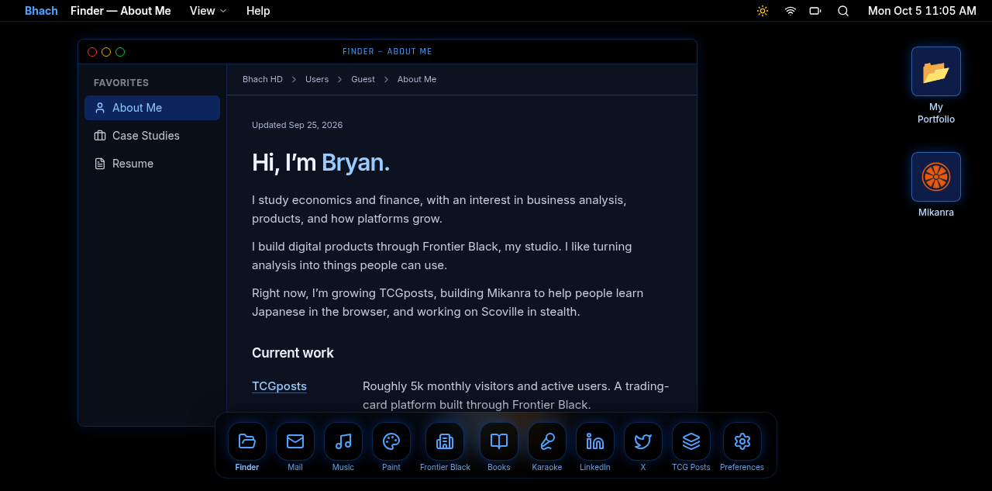The height and width of the screenshot is (491, 992).
Task: Close the Finder window red button
Action: (92, 52)
